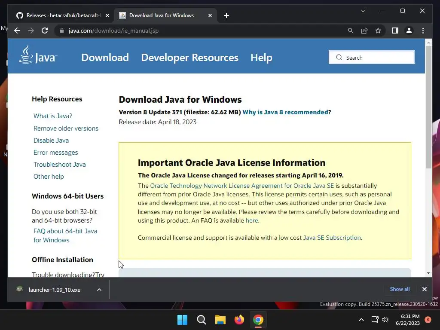The height and width of the screenshot is (330, 440).
Task: Open the Download menu on Java site
Action: [x=105, y=58]
